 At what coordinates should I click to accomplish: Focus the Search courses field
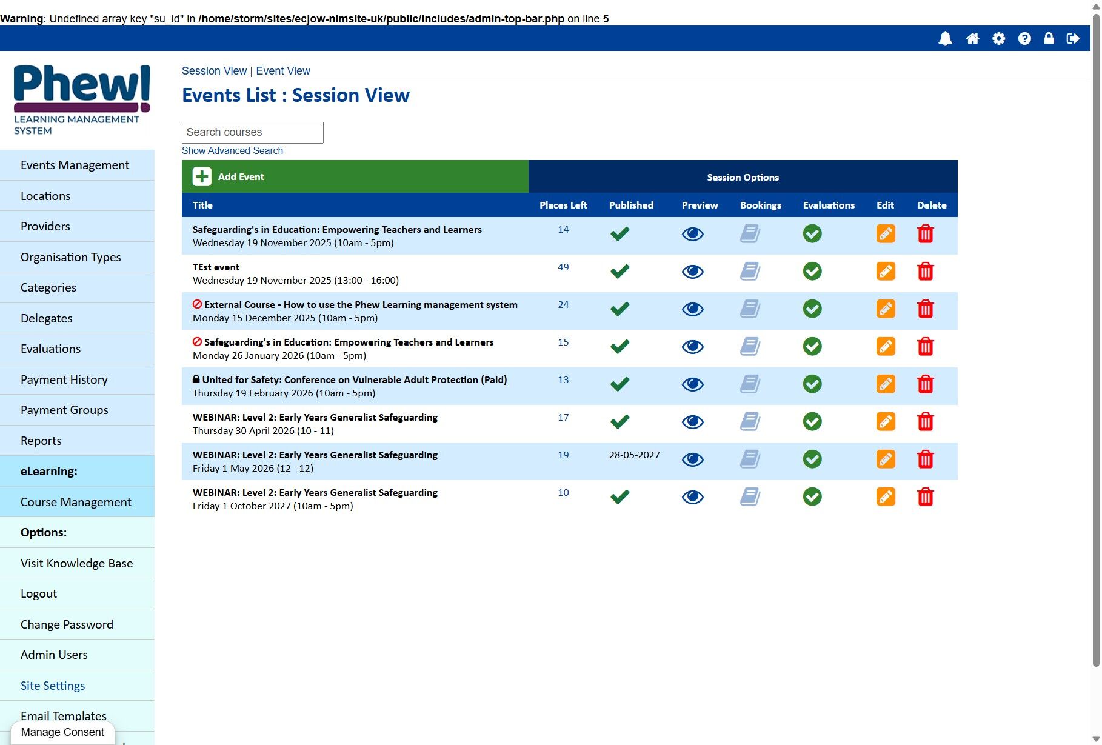253,133
